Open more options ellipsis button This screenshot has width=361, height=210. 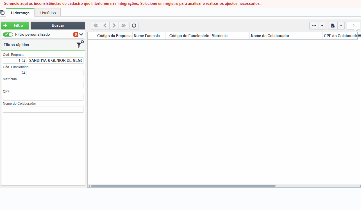[314, 26]
